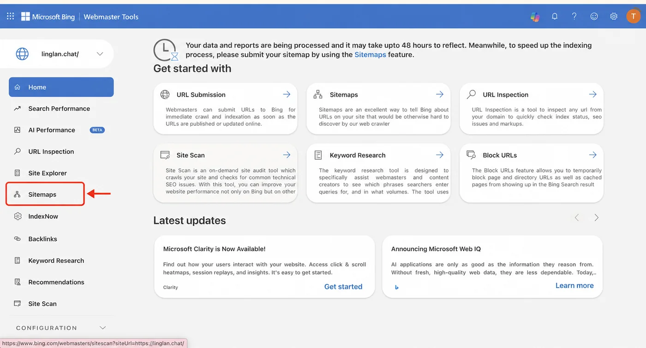The height and width of the screenshot is (348, 646).
Task: Open the help question mark icon
Action: point(574,17)
